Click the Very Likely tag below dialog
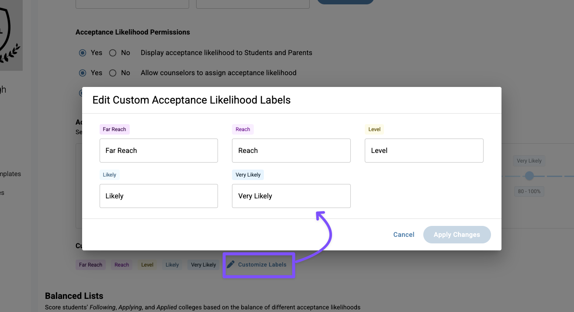The image size is (574, 312). pyautogui.click(x=204, y=265)
